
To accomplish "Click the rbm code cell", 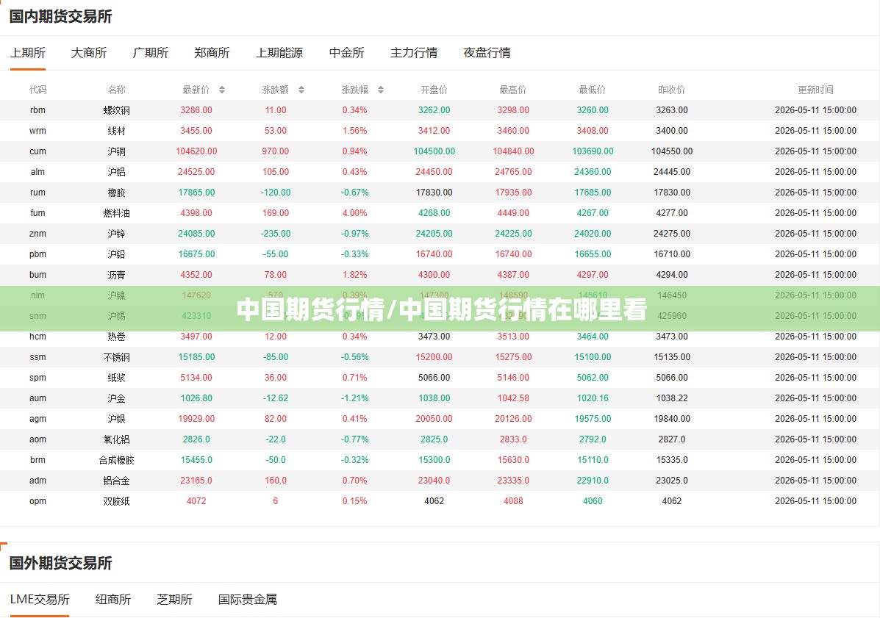I will (37, 110).
